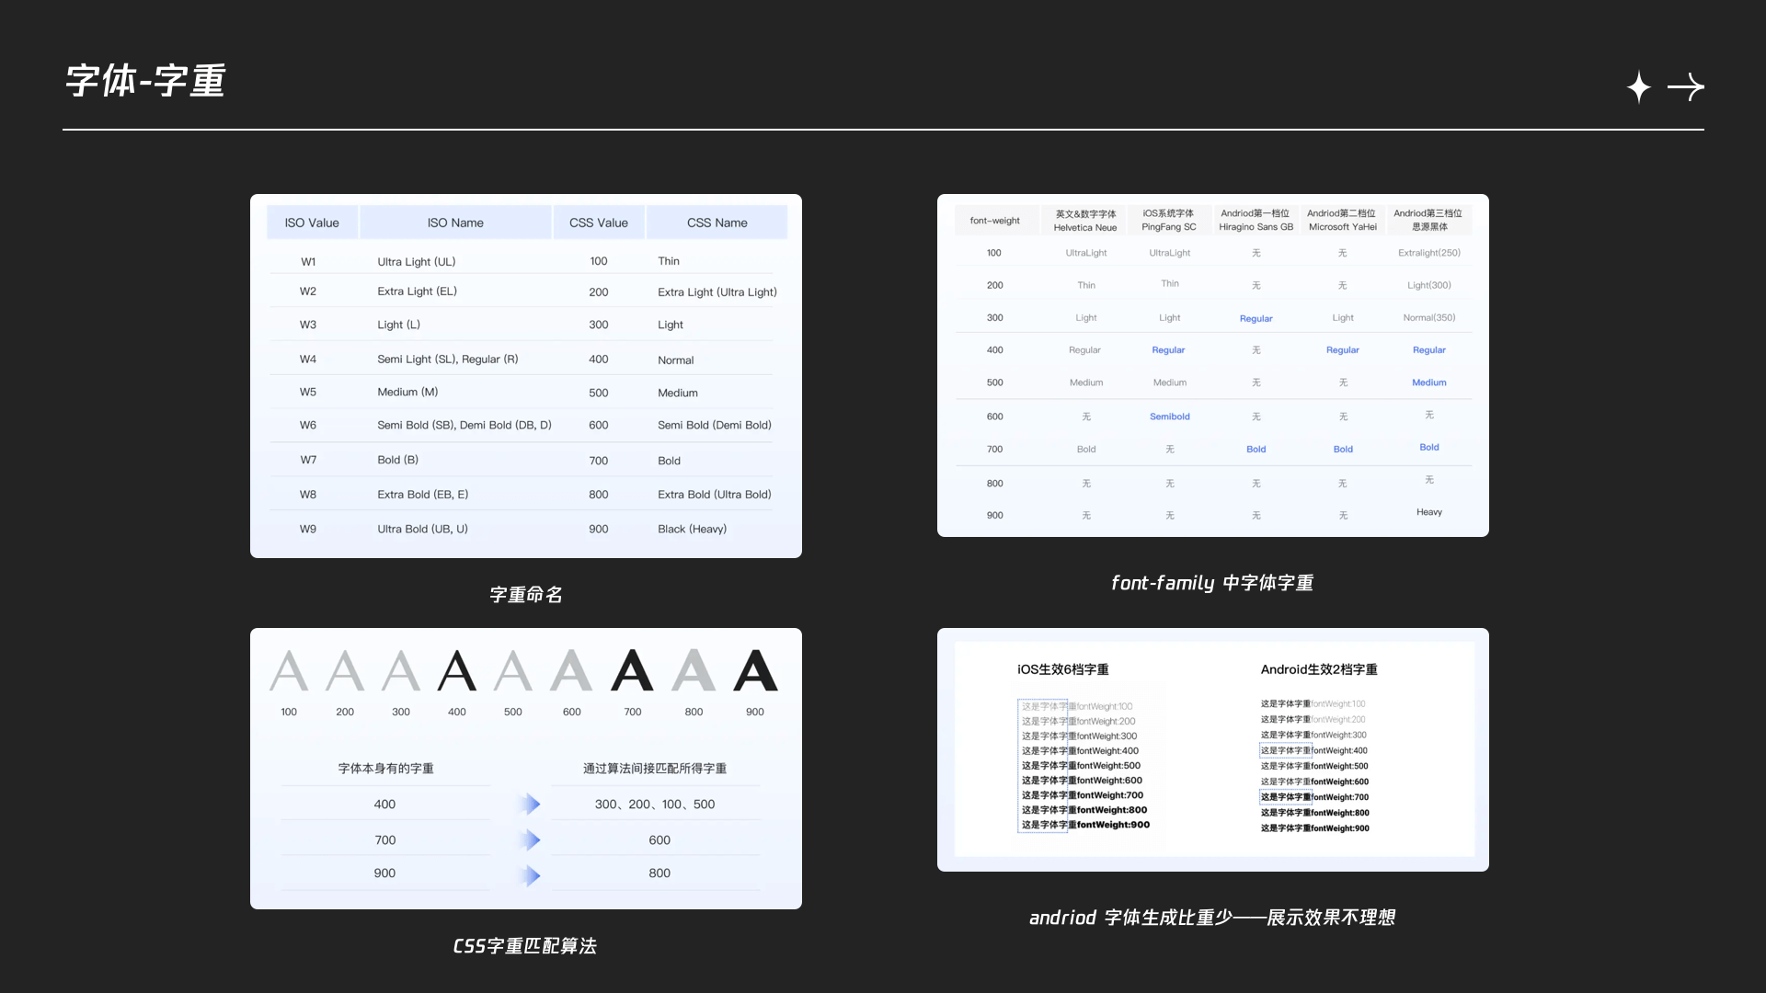Click the blue arrow beside the 900 row
The height and width of the screenshot is (993, 1766).
[529, 875]
